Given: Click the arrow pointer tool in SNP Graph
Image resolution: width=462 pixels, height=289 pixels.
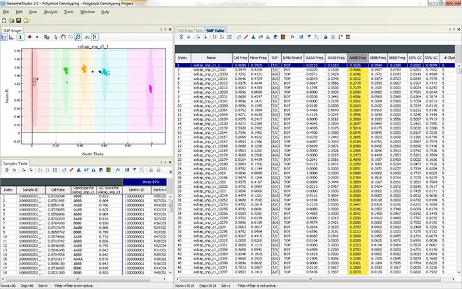Looking at the screenshot, I should [x=55, y=37].
